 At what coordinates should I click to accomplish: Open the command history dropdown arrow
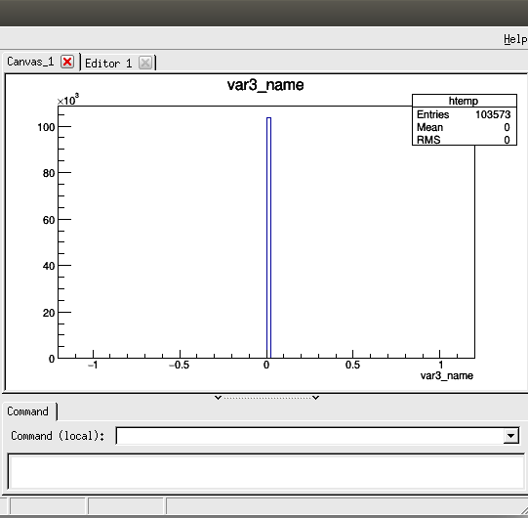510,436
